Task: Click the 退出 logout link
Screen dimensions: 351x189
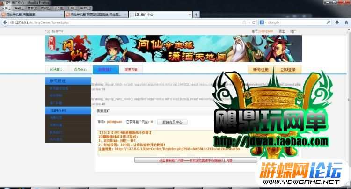Action: [x=282, y=31]
